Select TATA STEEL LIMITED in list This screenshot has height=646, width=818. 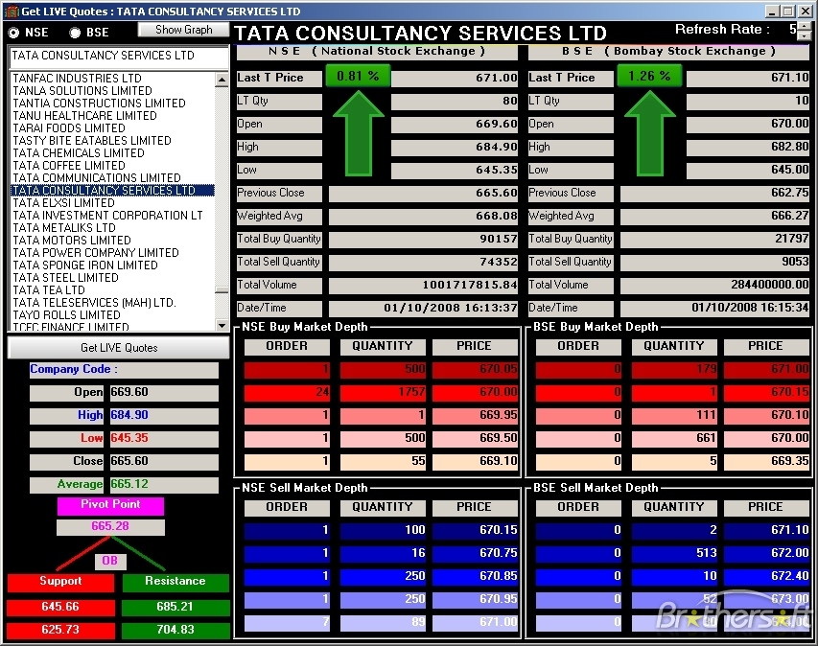pos(113,278)
